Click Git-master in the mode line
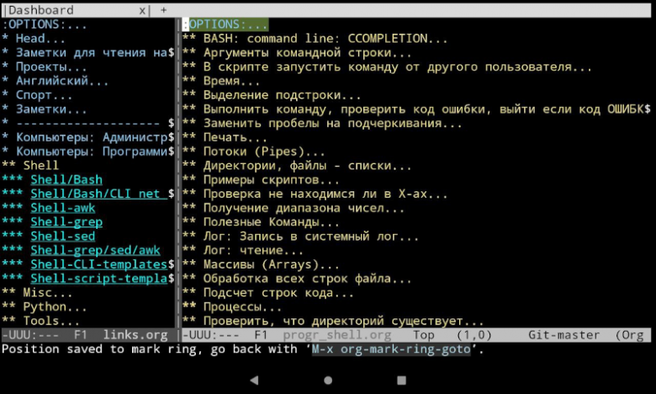 (x=563, y=335)
